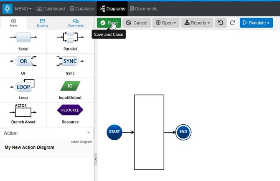Open the Comments tab
Screen dimensions: 280x181
tap(76, 23)
